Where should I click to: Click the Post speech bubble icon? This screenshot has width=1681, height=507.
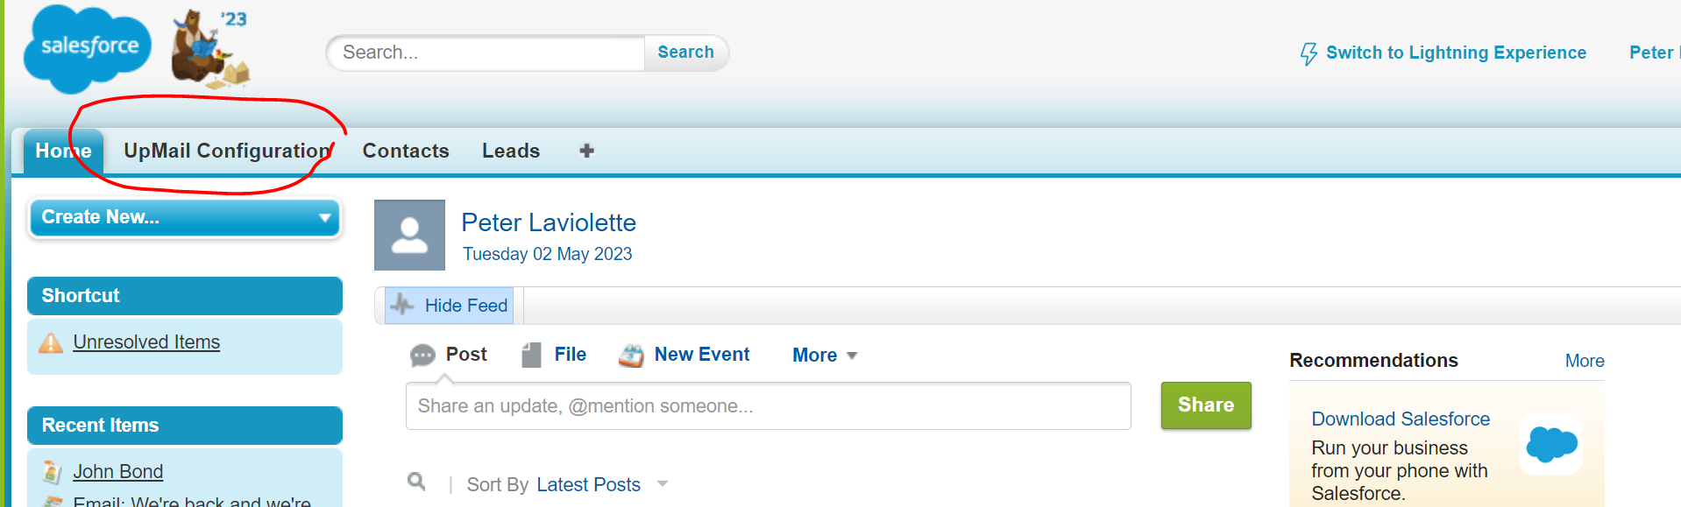[x=422, y=355]
